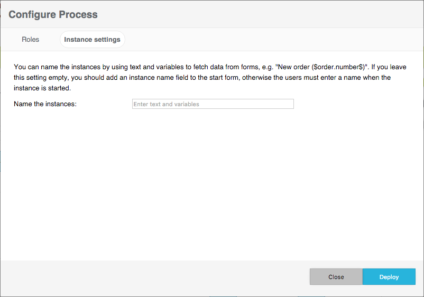Click the 'Enter text and variables' placeholder
424x297 pixels.
coord(167,104)
